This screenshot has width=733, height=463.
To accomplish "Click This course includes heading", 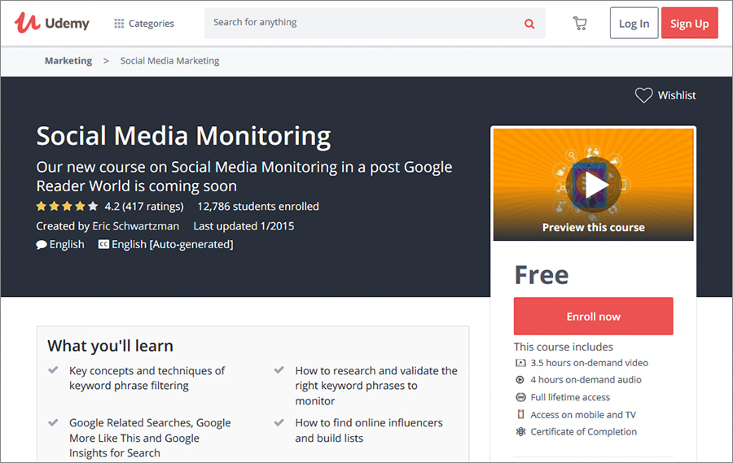I will pyautogui.click(x=564, y=347).
